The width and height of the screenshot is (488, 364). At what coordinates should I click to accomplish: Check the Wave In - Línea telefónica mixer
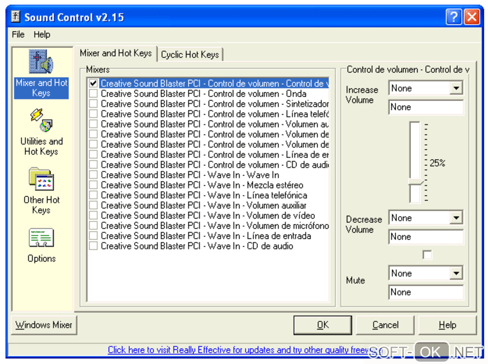click(x=93, y=195)
